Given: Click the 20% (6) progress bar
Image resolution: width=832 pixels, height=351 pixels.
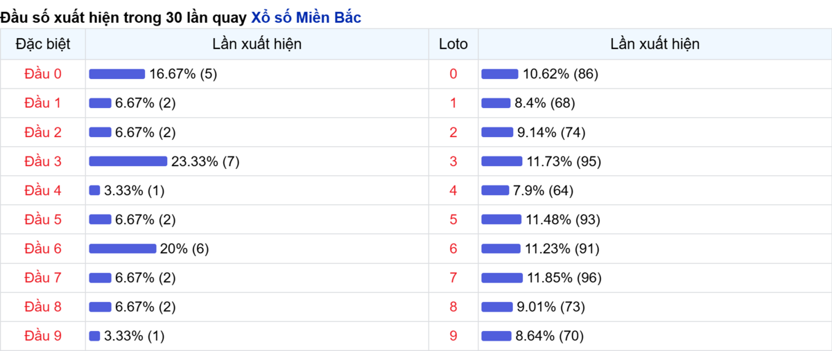Looking at the screenshot, I should click(x=123, y=249).
